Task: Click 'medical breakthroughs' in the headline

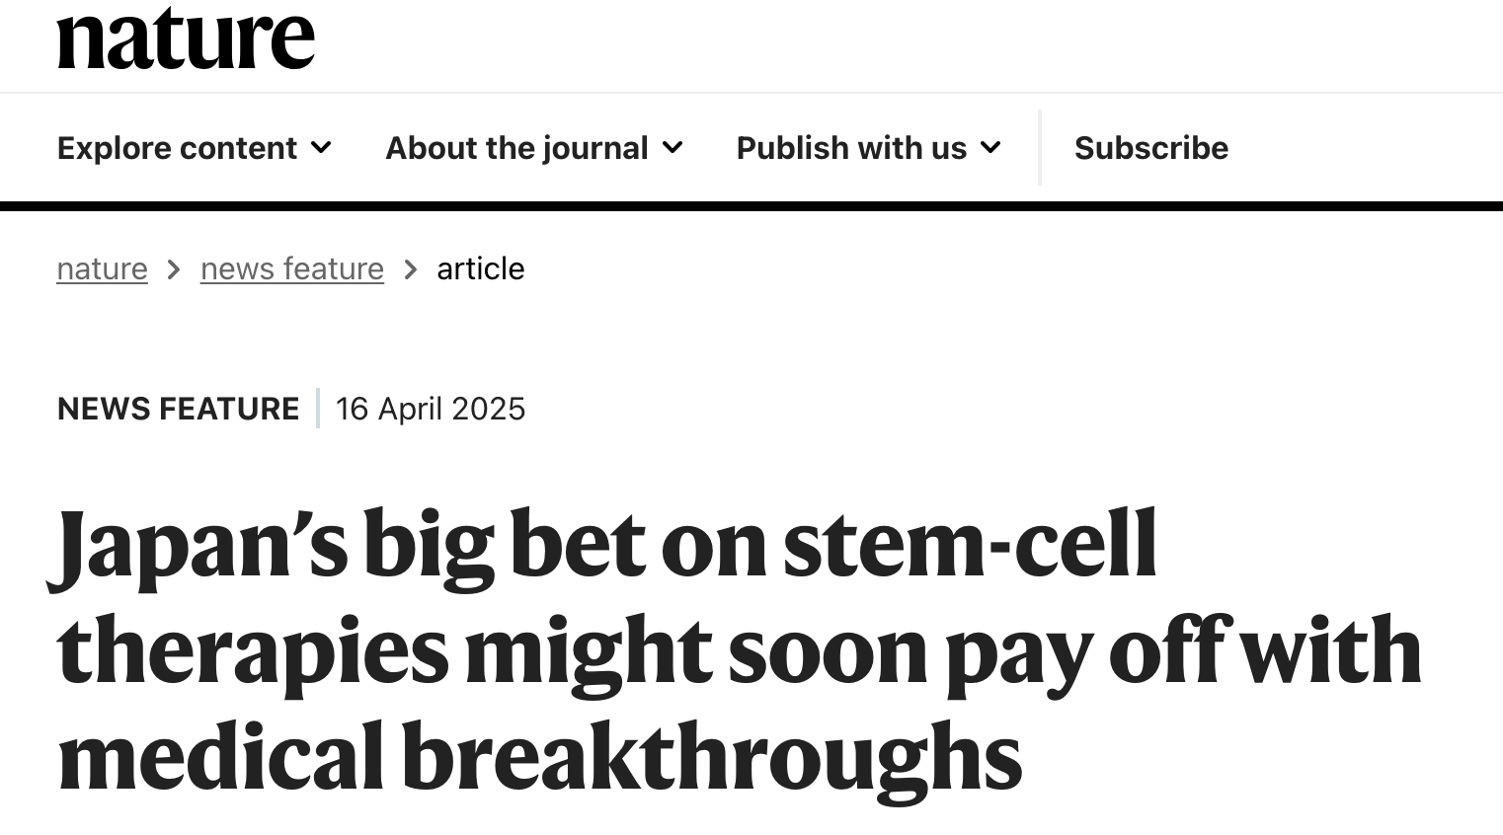Action: 539,758
